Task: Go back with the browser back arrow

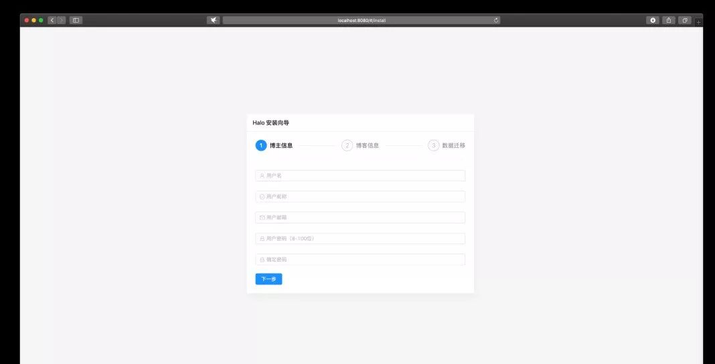Action: point(52,20)
